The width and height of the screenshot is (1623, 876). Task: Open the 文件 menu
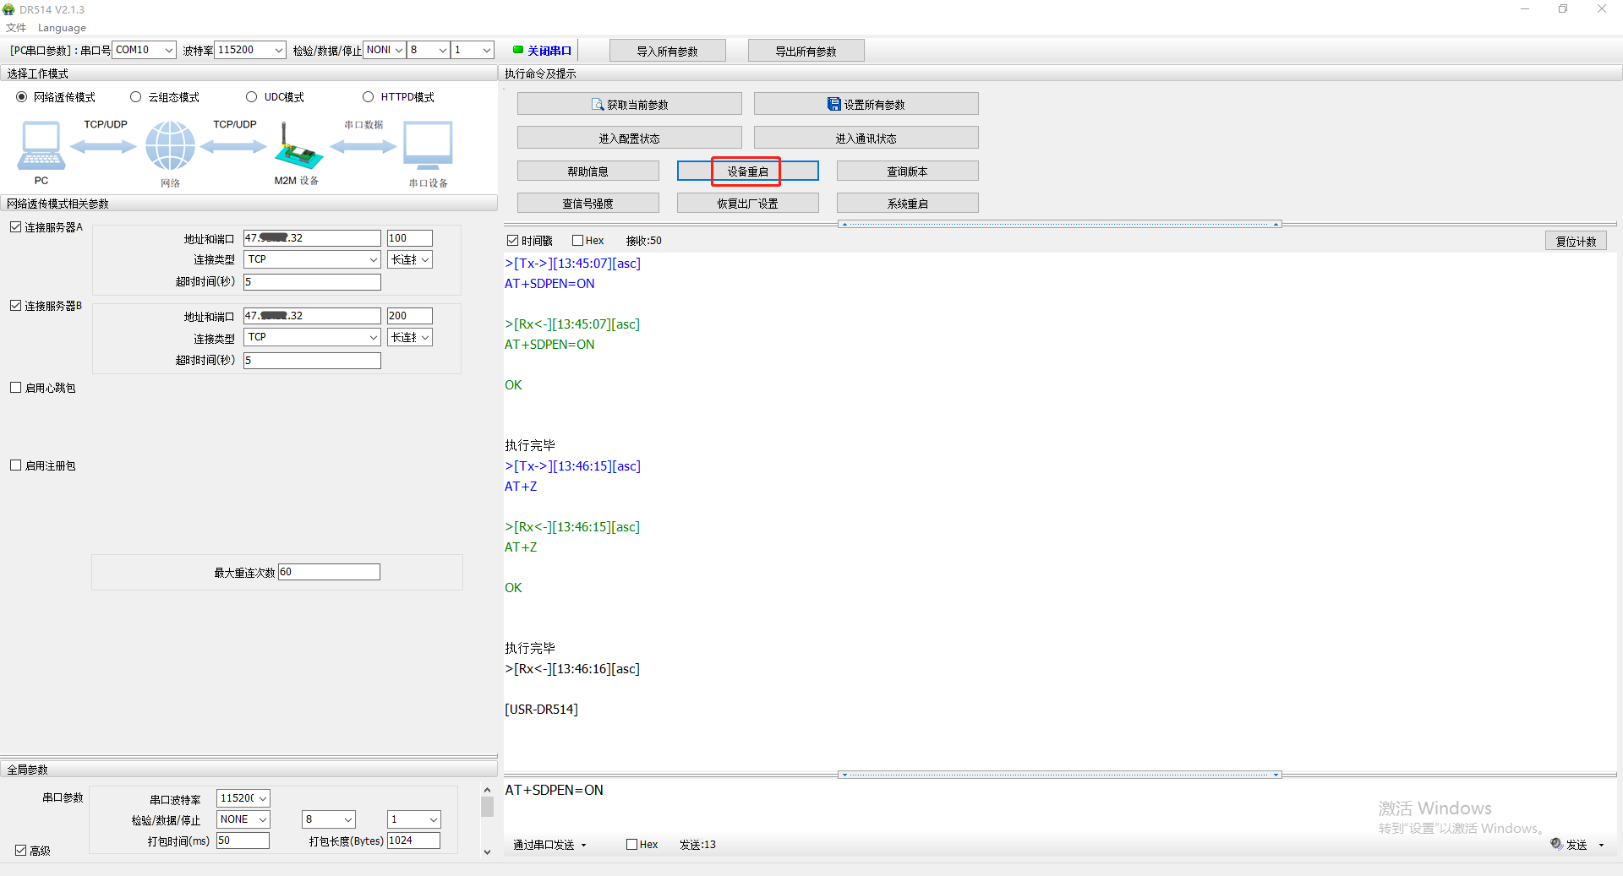[x=16, y=28]
